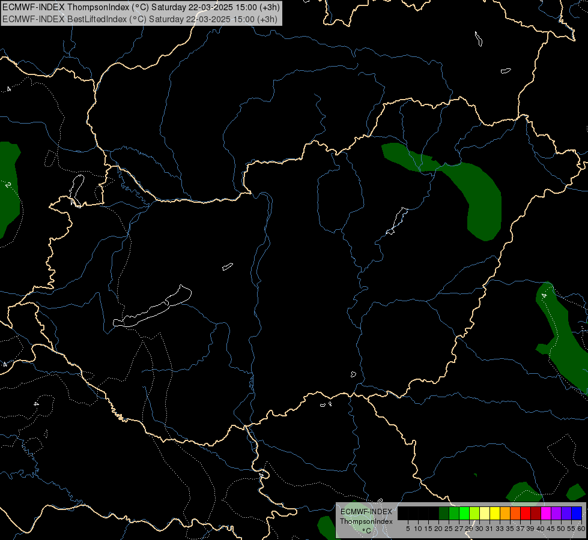Click the bright red 37–39 legend swatch
Viewport: 588px width, 540px height.
(x=526, y=513)
